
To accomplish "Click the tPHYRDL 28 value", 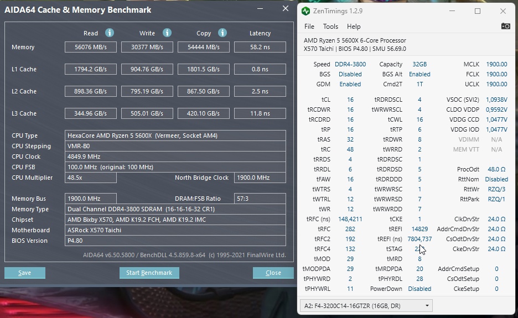I will tap(419, 279).
